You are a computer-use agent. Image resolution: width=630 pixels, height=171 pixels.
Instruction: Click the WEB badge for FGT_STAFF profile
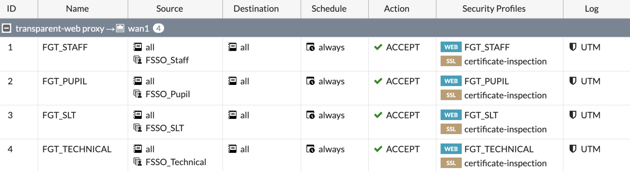tap(451, 47)
